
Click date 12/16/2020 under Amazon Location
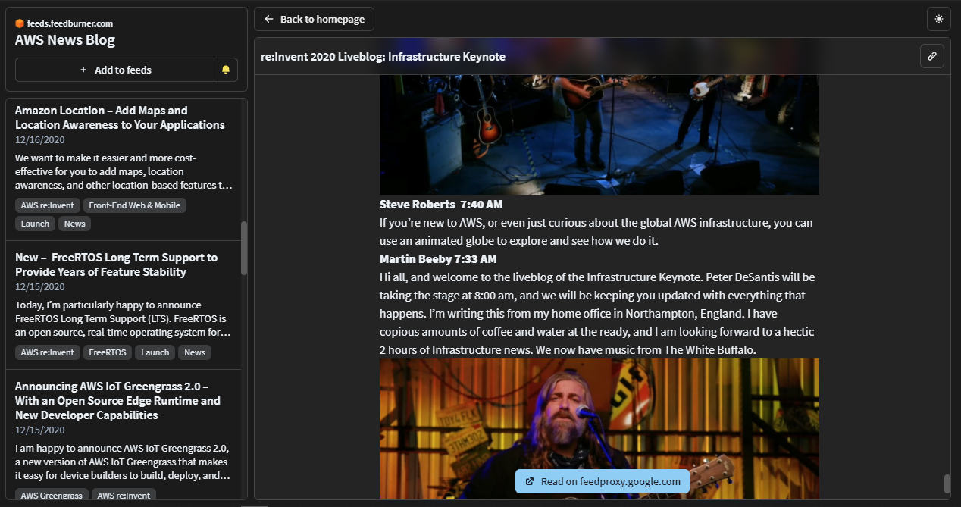[40, 140]
